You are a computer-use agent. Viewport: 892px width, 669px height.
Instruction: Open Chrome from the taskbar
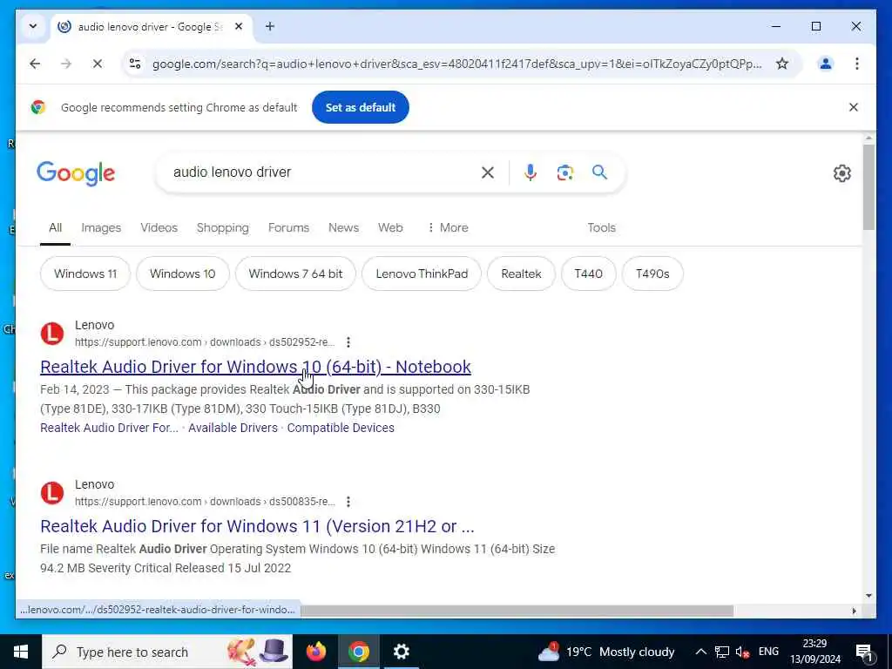(x=358, y=652)
